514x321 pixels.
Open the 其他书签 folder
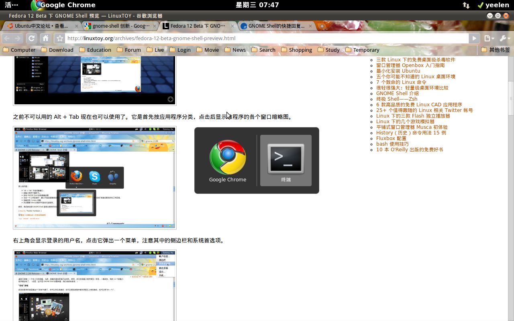(x=496, y=50)
